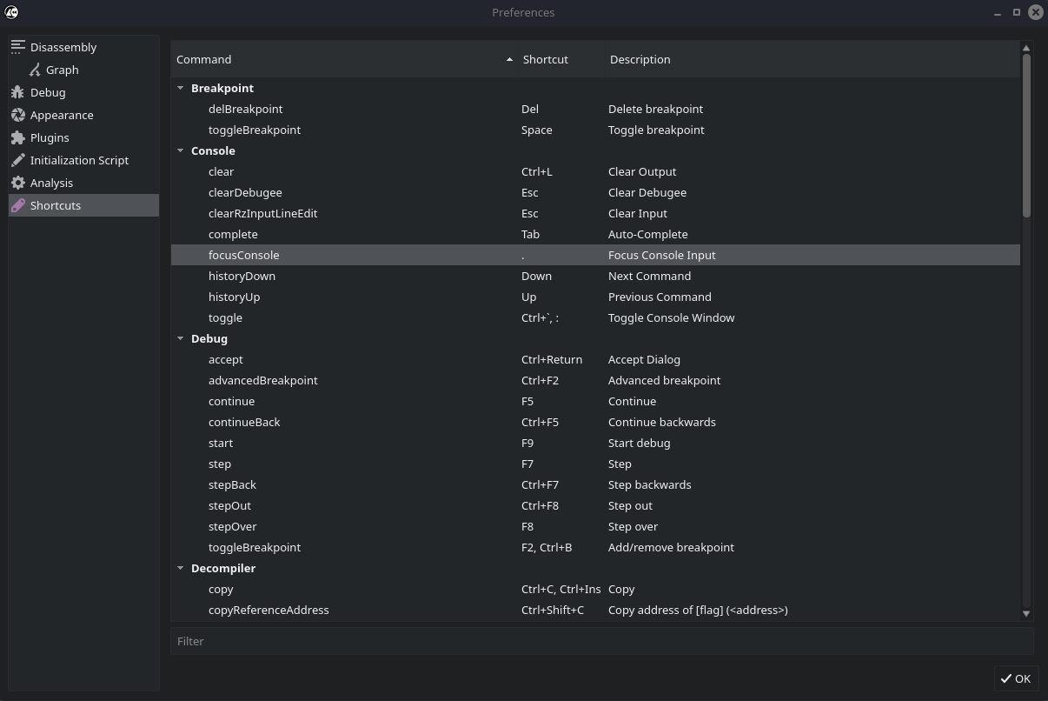Sort by the Shortcut column header
The image size is (1048, 701).
(560, 59)
